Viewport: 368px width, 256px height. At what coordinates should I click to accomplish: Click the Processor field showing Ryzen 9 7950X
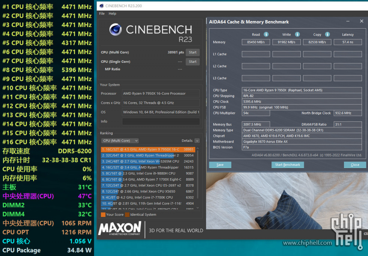pyautogui.click(x=161, y=94)
